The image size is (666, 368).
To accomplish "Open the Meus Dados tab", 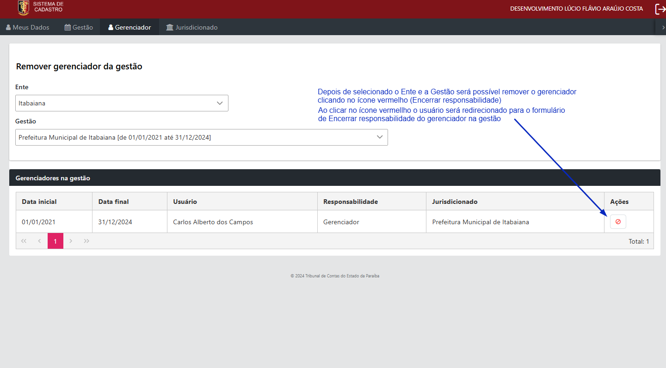I will 27,27.
